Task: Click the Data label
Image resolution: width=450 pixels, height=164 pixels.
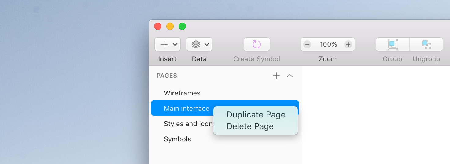Action: point(199,59)
